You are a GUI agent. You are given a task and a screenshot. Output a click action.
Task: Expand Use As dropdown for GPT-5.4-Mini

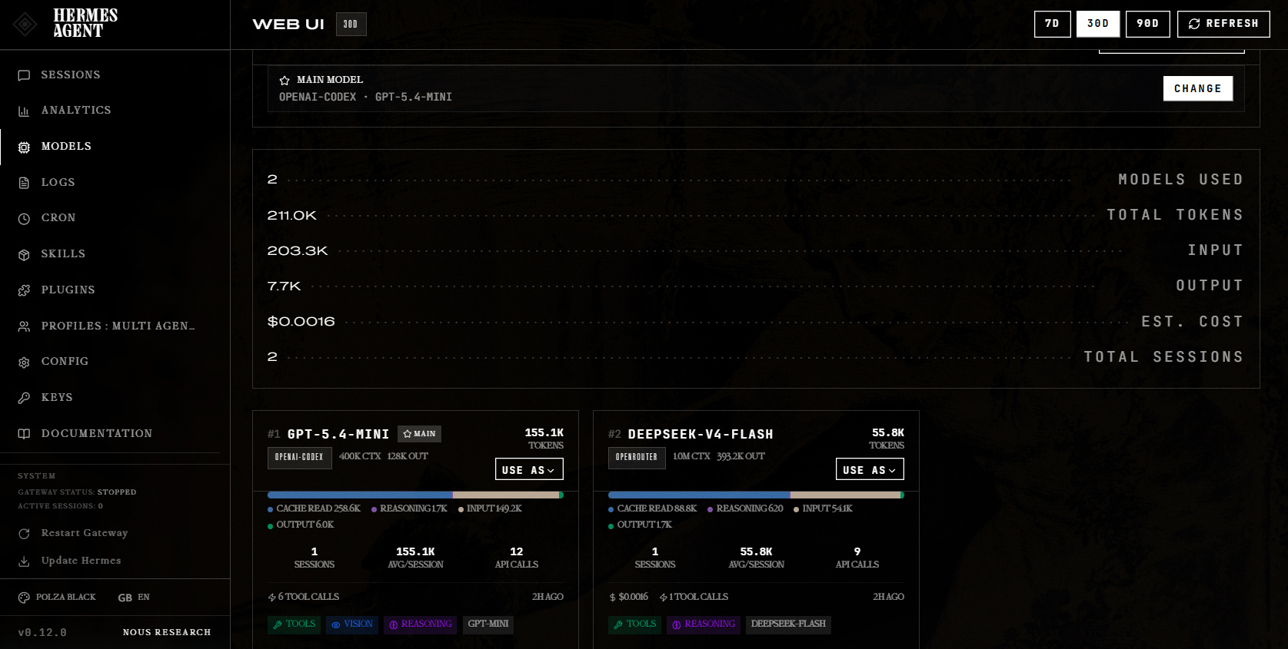tap(529, 469)
